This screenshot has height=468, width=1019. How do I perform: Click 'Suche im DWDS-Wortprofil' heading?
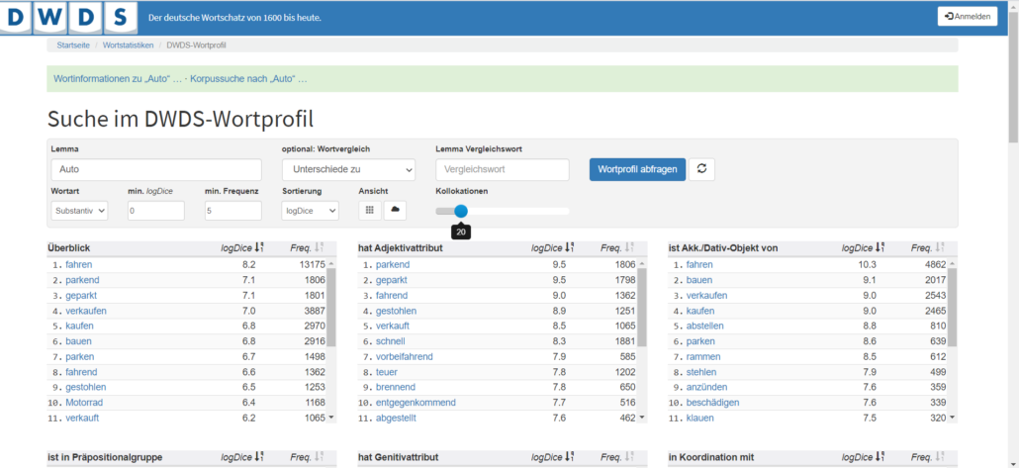point(180,119)
